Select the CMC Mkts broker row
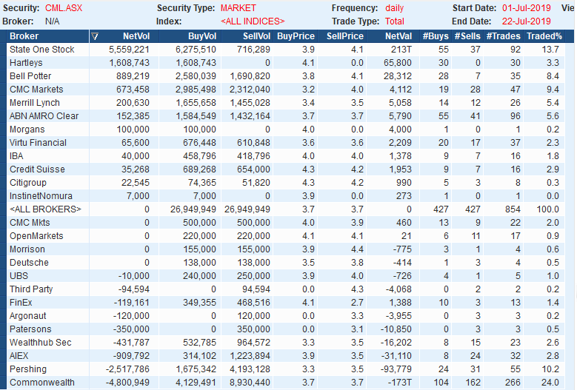This screenshot has height=390, width=577. pyautogui.click(x=286, y=223)
